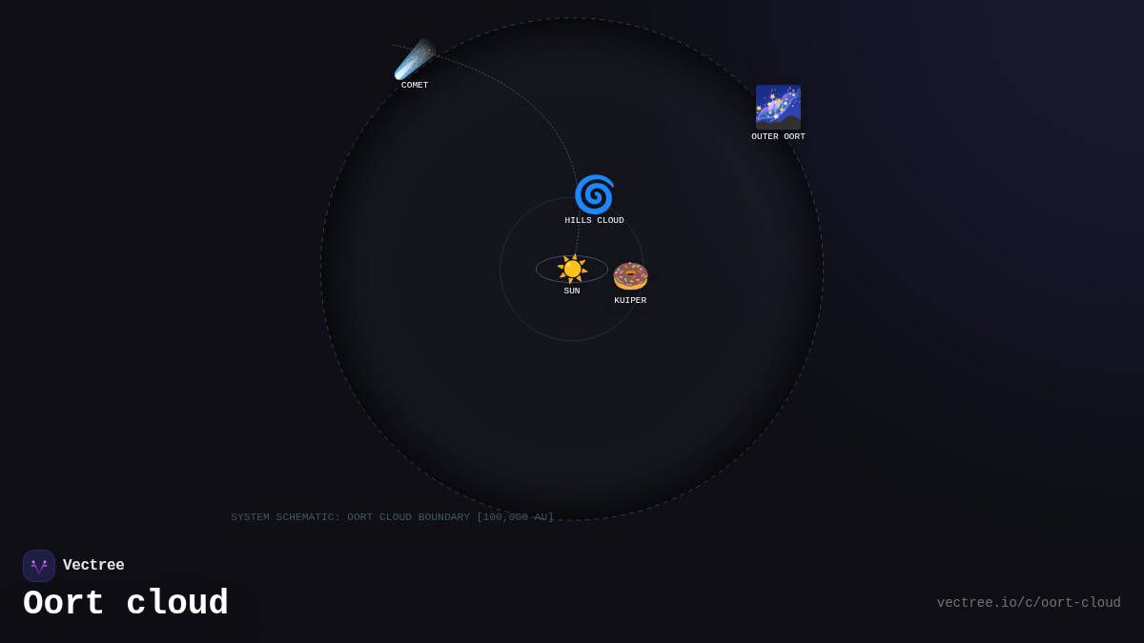Select the Sun icon at the center
The height and width of the screenshot is (643, 1144).
[x=572, y=269]
